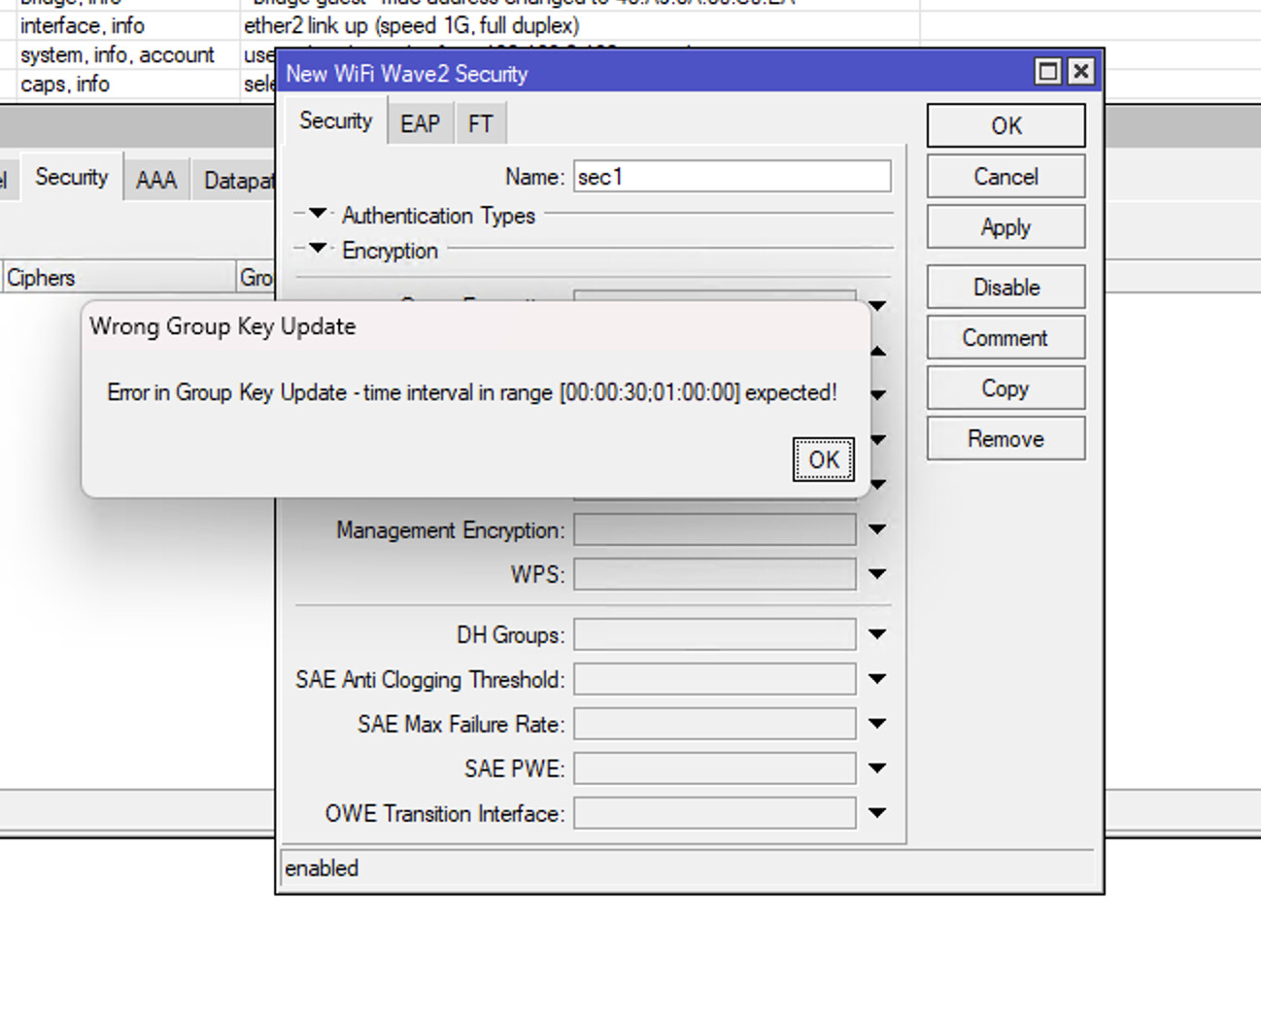Click the Management Encryption field
Screen dimensions: 1261x1020
click(715, 529)
